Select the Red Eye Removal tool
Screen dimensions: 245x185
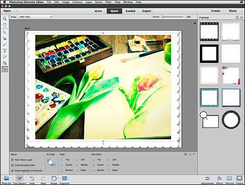point(5,39)
